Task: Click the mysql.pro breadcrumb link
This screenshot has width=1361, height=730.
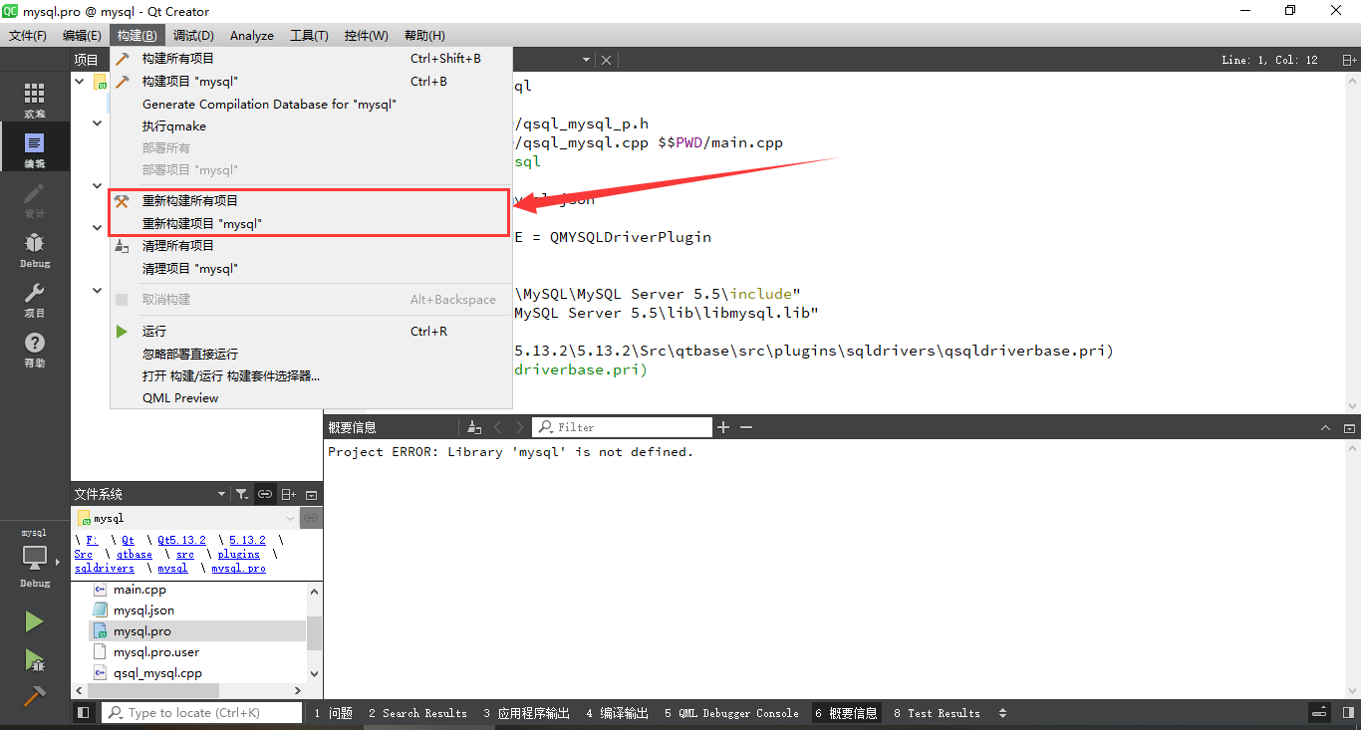Action: point(238,568)
